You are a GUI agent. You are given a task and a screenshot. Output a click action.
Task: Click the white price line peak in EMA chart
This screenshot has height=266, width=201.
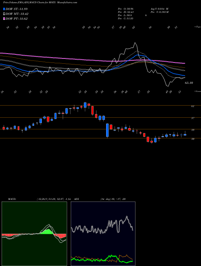[x=135, y=43]
